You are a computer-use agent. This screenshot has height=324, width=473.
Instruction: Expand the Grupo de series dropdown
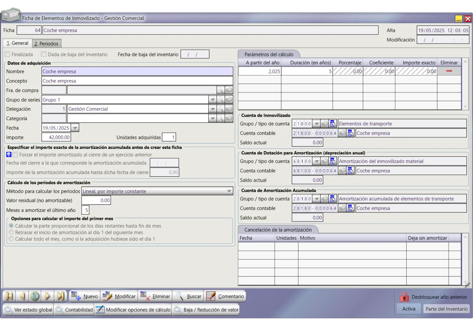pyautogui.click(x=212, y=100)
